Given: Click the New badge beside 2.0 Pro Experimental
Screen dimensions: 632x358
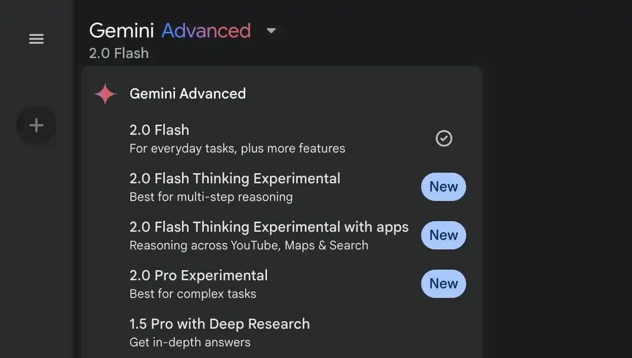Looking at the screenshot, I should (443, 283).
